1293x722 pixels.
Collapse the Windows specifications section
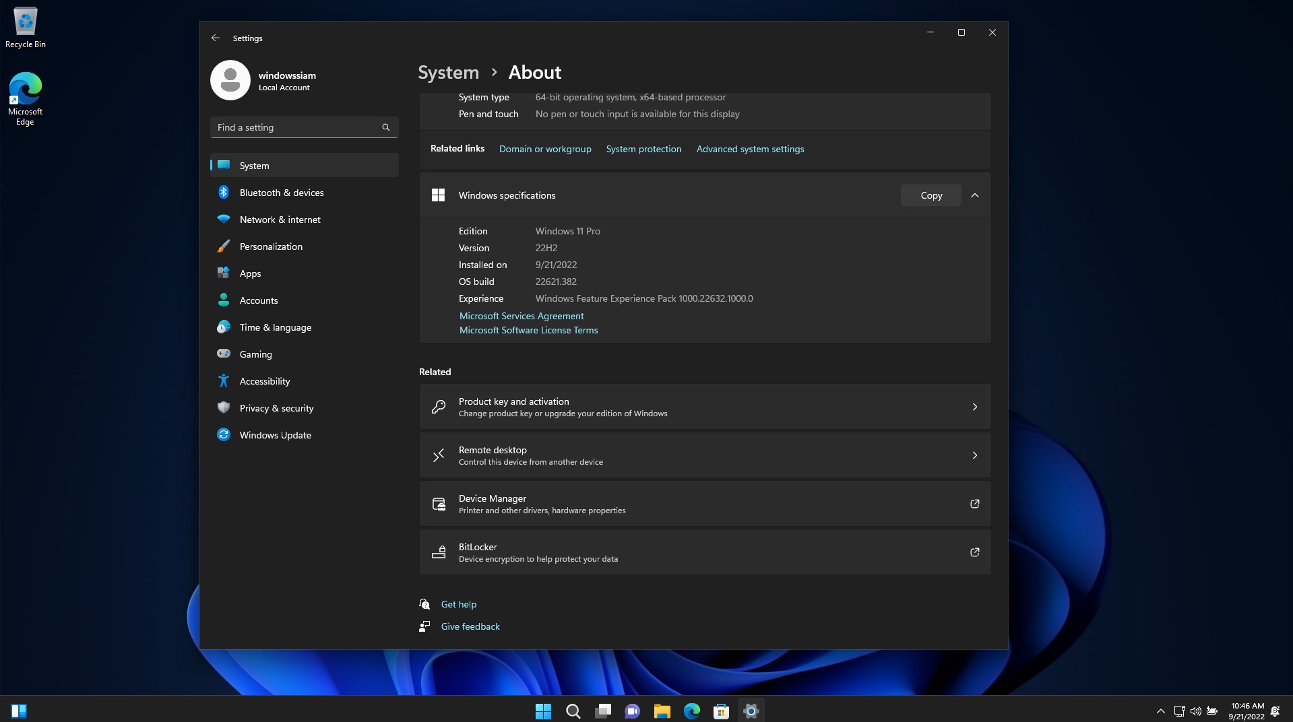975,195
